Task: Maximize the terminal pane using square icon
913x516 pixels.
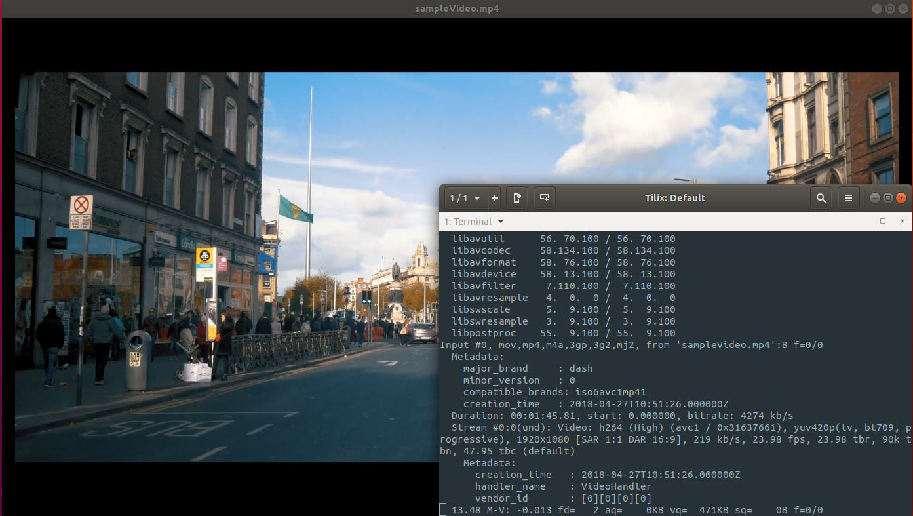Action: tap(883, 222)
